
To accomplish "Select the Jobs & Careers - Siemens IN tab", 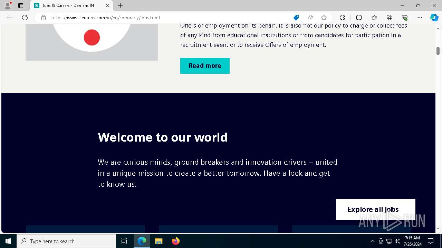I will pos(68,6).
